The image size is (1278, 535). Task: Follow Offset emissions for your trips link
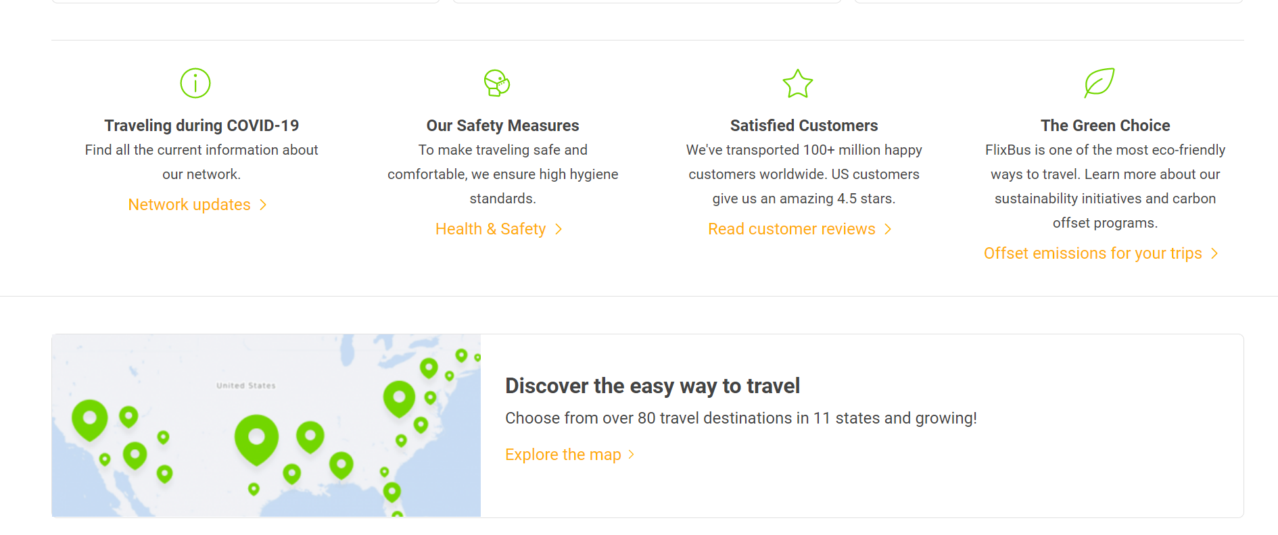coord(1092,253)
